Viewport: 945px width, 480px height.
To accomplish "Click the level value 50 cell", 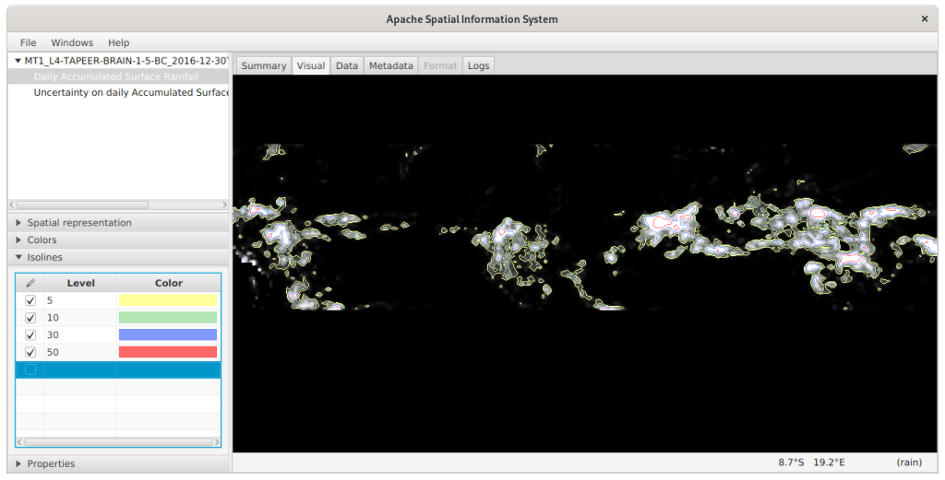I will coord(81,353).
